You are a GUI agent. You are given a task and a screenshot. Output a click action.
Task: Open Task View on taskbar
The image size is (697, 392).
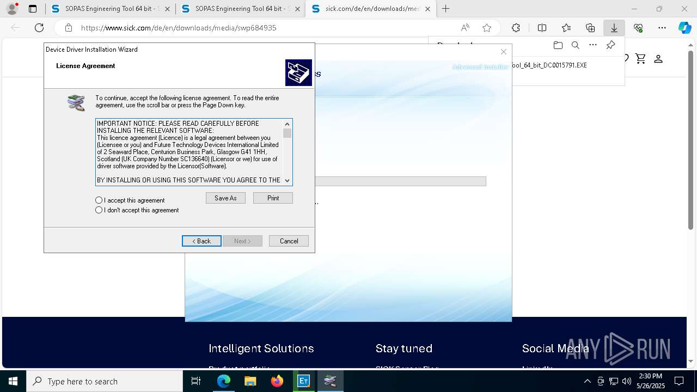click(x=196, y=381)
